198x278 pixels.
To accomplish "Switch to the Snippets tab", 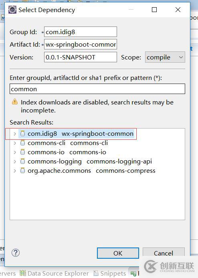I will pos(110,274).
